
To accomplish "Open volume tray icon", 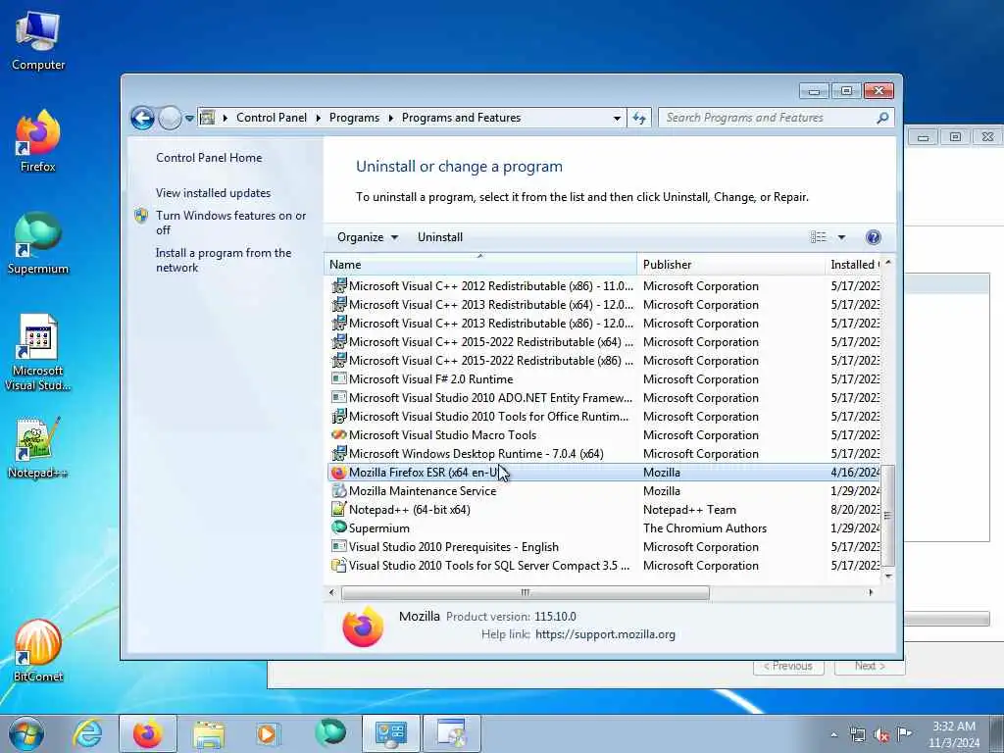I will point(881,735).
